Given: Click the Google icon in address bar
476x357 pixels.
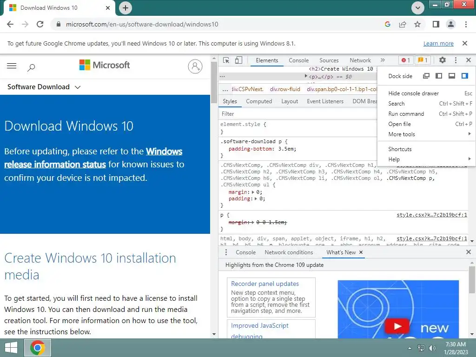Looking at the screenshot, I should (x=387, y=24).
